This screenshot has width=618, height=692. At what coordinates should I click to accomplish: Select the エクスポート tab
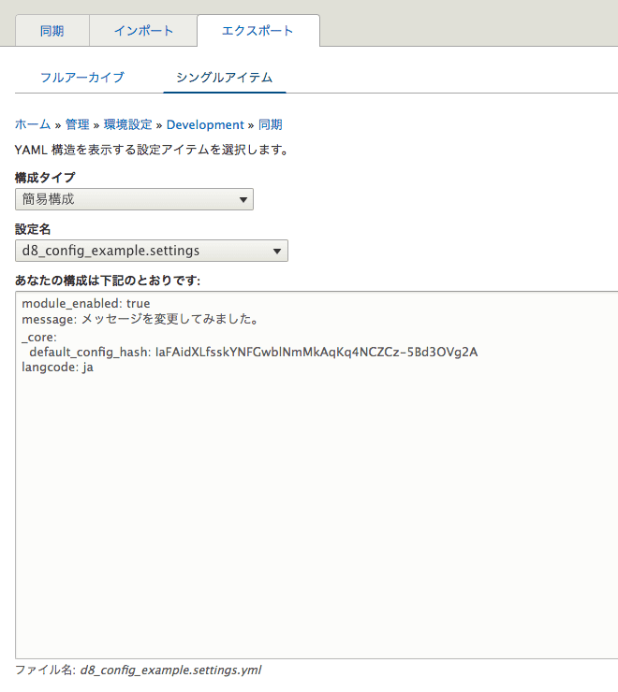pyautogui.click(x=258, y=31)
